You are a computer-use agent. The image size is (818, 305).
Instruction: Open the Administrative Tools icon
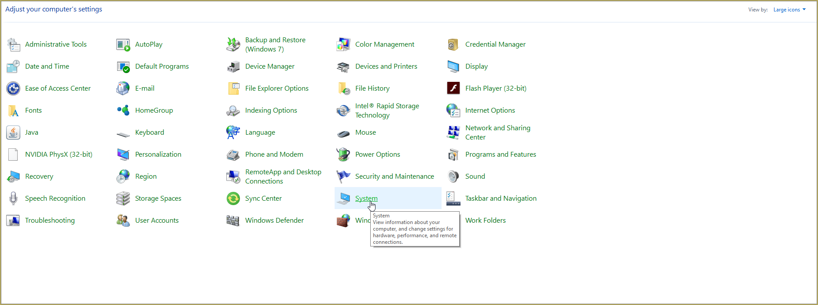pos(13,44)
